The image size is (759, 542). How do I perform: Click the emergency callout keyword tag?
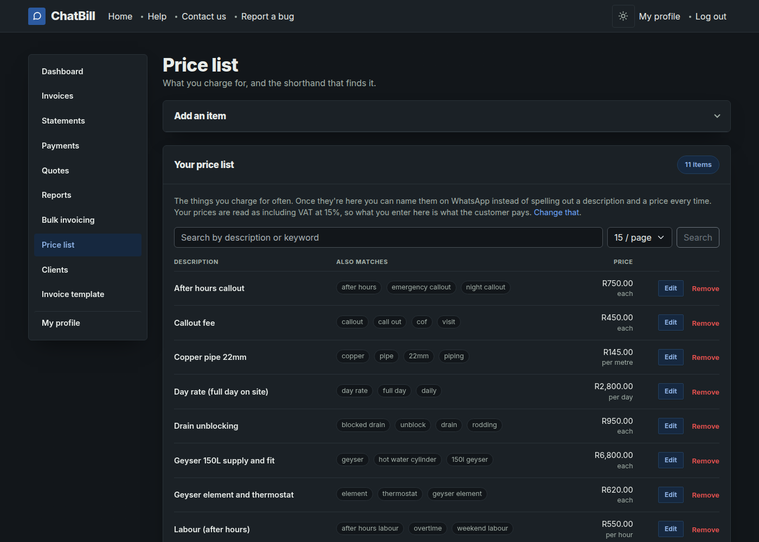tap(421, 287)
